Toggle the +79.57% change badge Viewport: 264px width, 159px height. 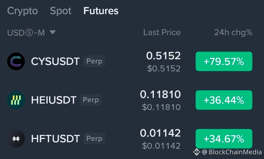click(224, 61)
